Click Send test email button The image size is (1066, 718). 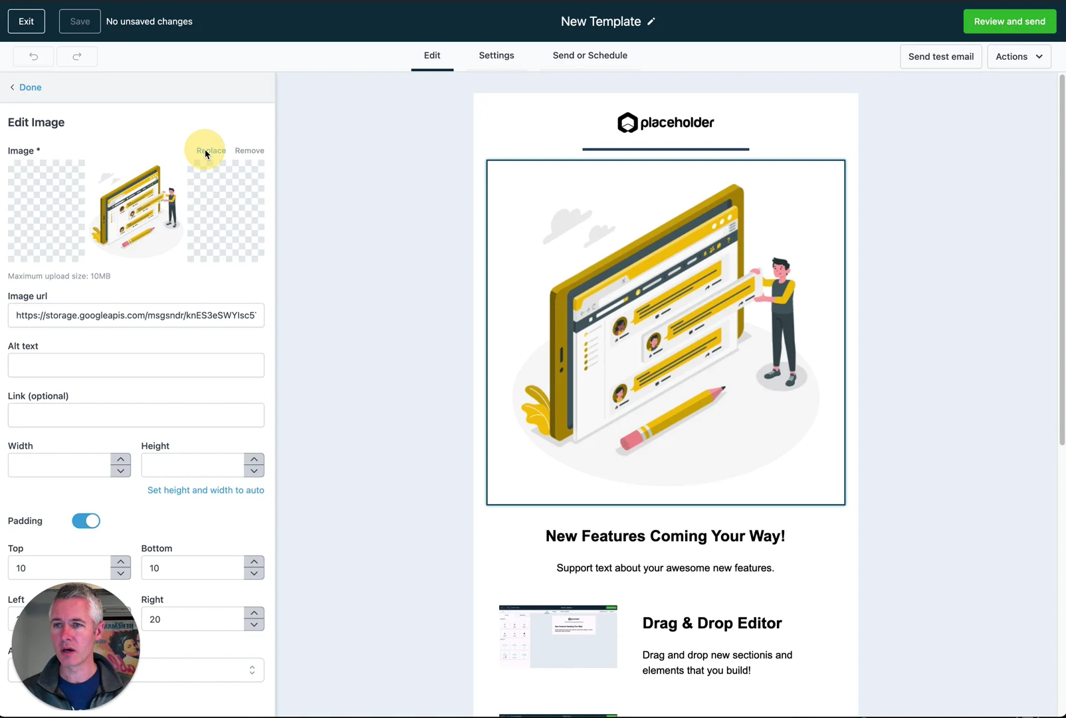(940, 57)
